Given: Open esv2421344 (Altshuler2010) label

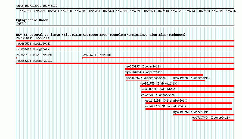Looking at the screenshot, I should pyautogui.click(x=166, y=101).
